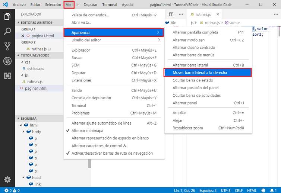The width and height of the screenshot is (281, 193).
Task: Click CRLF line ending indicator
Action: click(x=239, y=190)
